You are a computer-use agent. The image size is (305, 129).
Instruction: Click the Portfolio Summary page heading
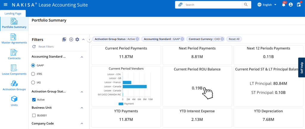(x=49, y=20)
